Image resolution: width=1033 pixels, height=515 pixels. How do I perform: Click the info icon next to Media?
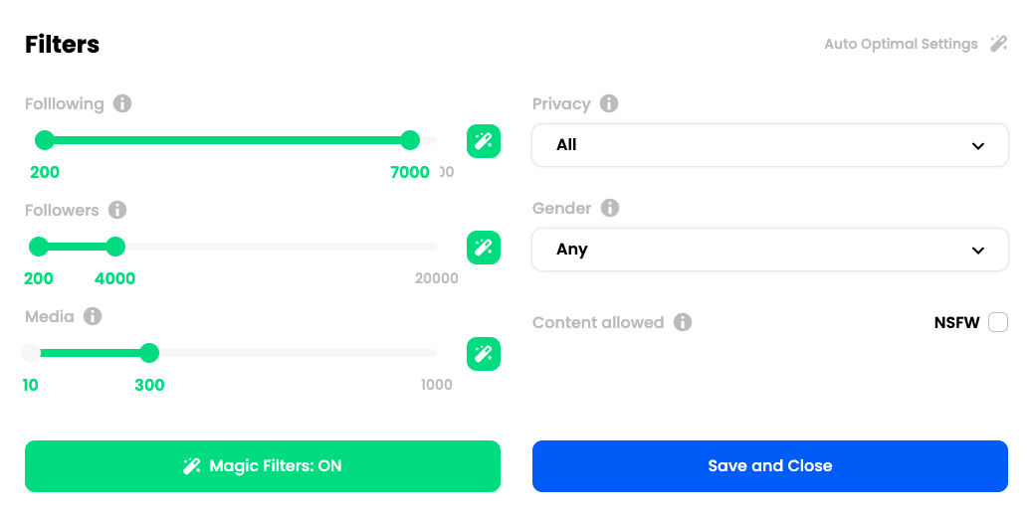pos(93,316)
